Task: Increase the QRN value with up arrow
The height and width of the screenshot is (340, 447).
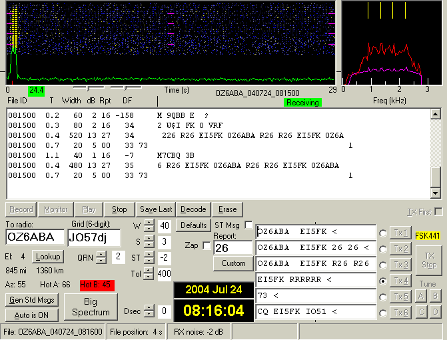Action: click(x=101, y=254)
